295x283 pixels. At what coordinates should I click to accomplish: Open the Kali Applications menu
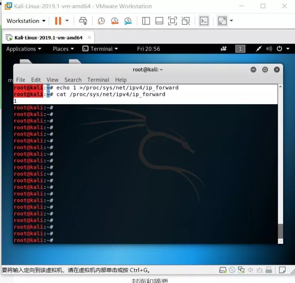coord(24,49)
